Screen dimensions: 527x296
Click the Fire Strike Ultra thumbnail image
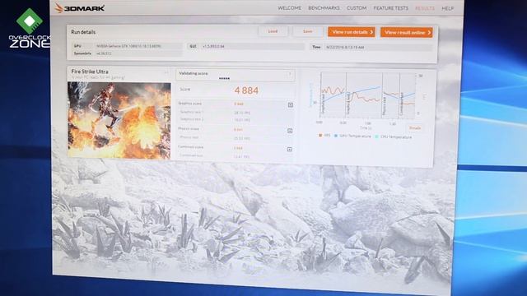(x=119, y=120)
